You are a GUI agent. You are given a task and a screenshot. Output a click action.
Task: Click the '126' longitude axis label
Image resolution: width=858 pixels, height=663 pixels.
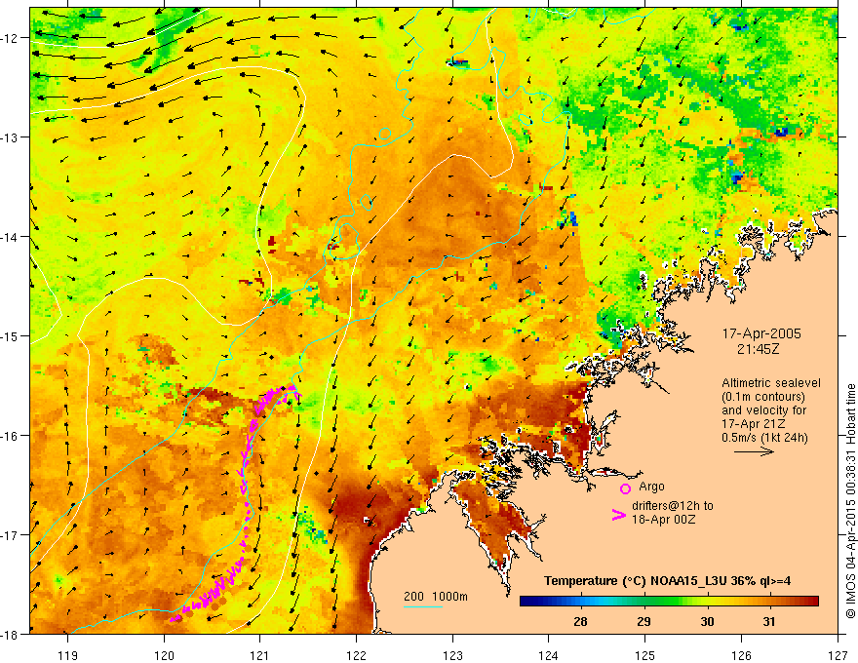(741, 655)
